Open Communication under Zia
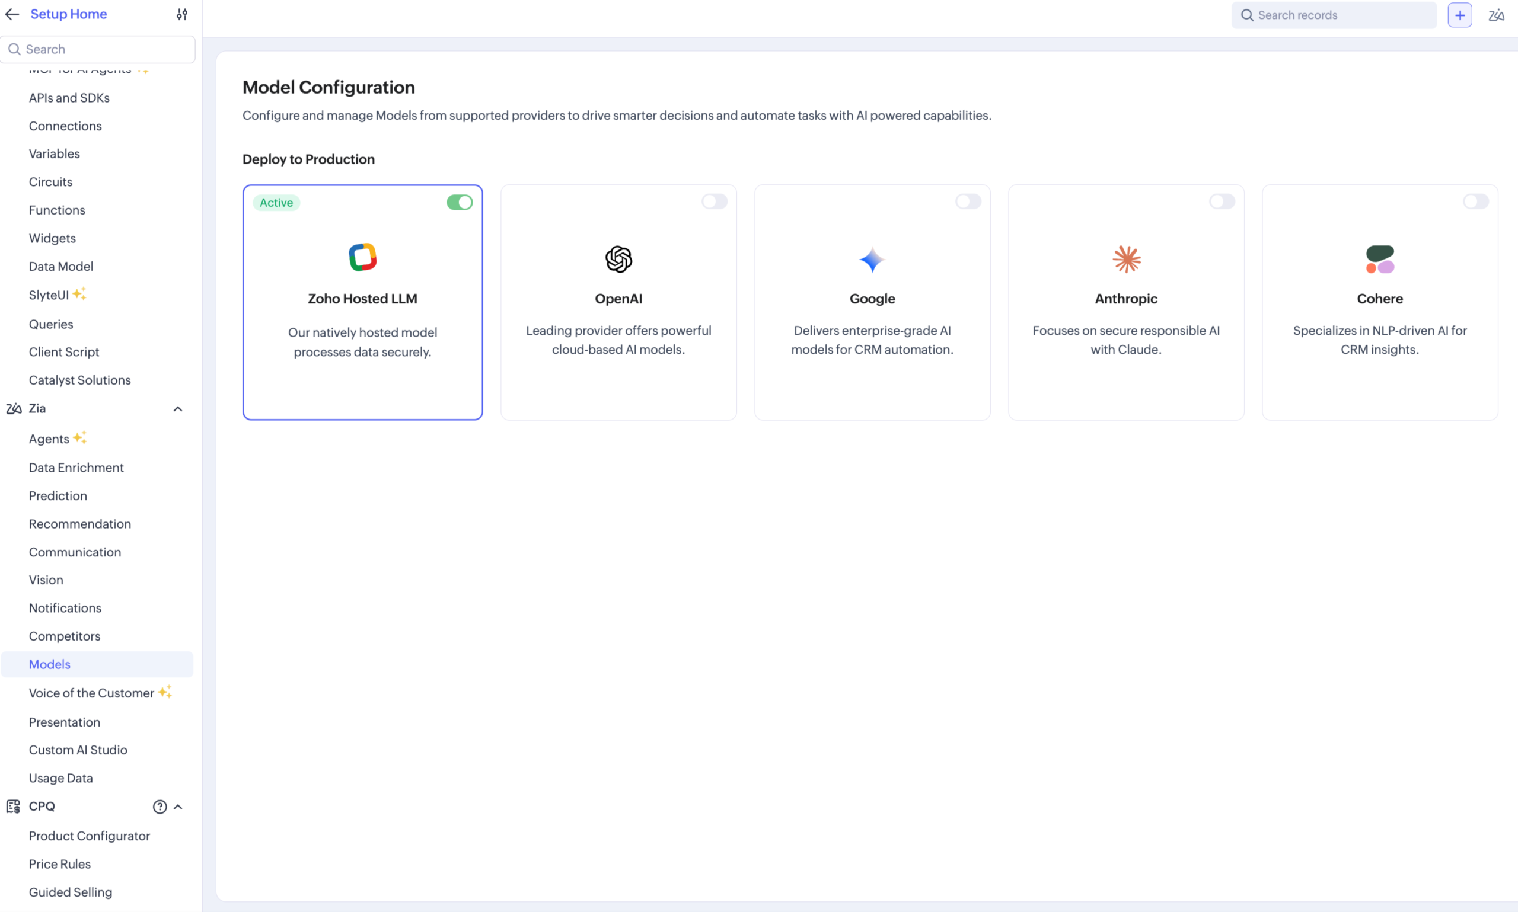1518x912 pixels. tap(75, 552)
